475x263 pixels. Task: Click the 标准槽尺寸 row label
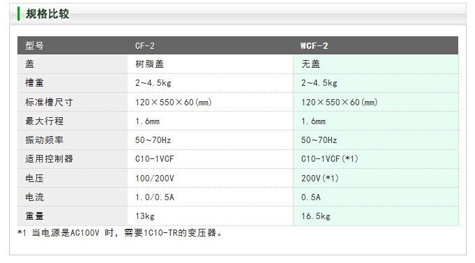click(49, 102)
